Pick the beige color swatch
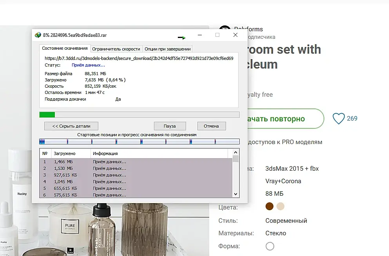Viewport: 389px width, 256px height. point(280,206)
